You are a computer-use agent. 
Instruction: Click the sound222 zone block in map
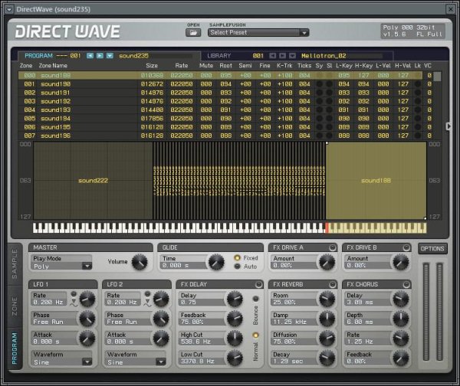(93, 181)
